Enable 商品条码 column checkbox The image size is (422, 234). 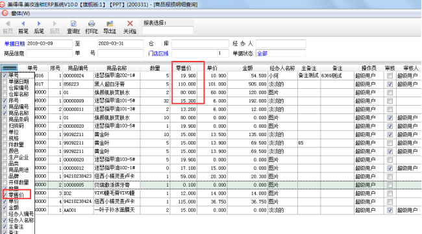5,119
